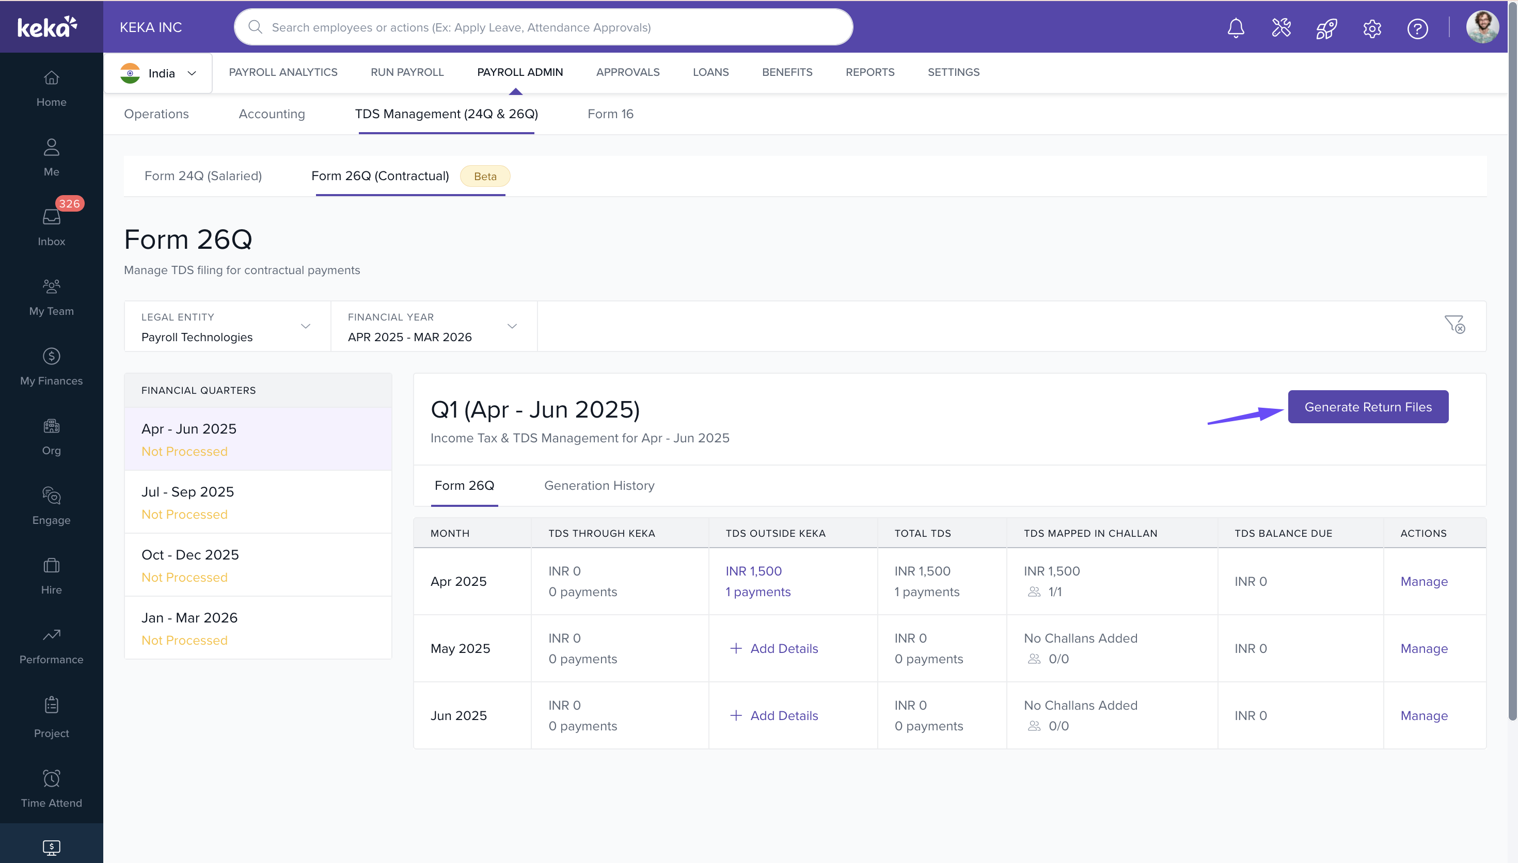Open Time Attend in the sidebar
The height and width of the screenshot is (863, 1518).
tap(52, 788)
